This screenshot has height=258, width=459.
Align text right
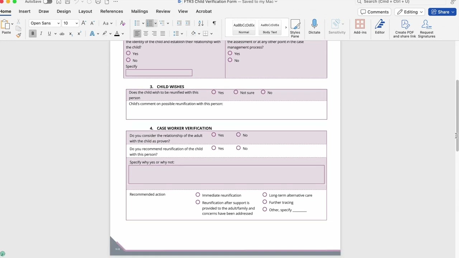[154, 33]
